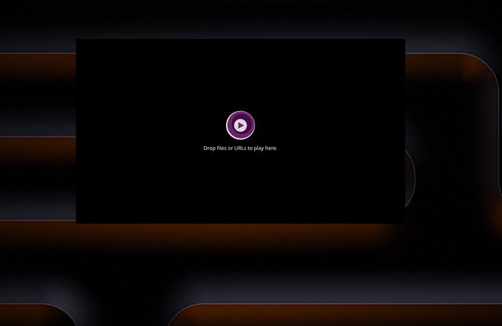Click the purple mpv play logo

240,125
